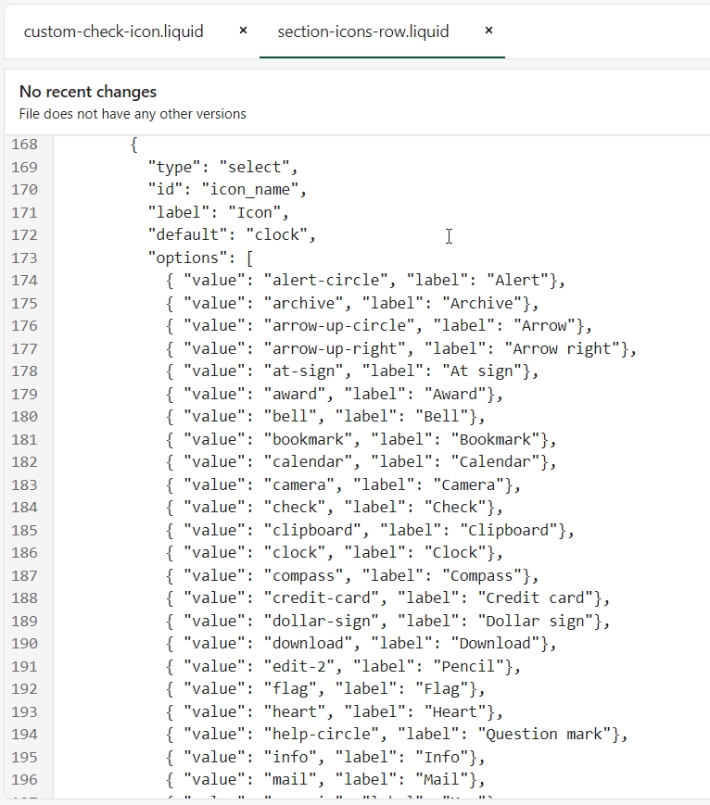Close the section-icons-row.liquid tab
Image resolution: width=710 pixels, height=805 pixels.
488,31
